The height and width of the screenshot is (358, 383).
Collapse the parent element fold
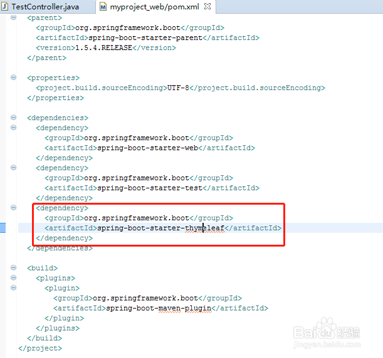pos(13,18)
